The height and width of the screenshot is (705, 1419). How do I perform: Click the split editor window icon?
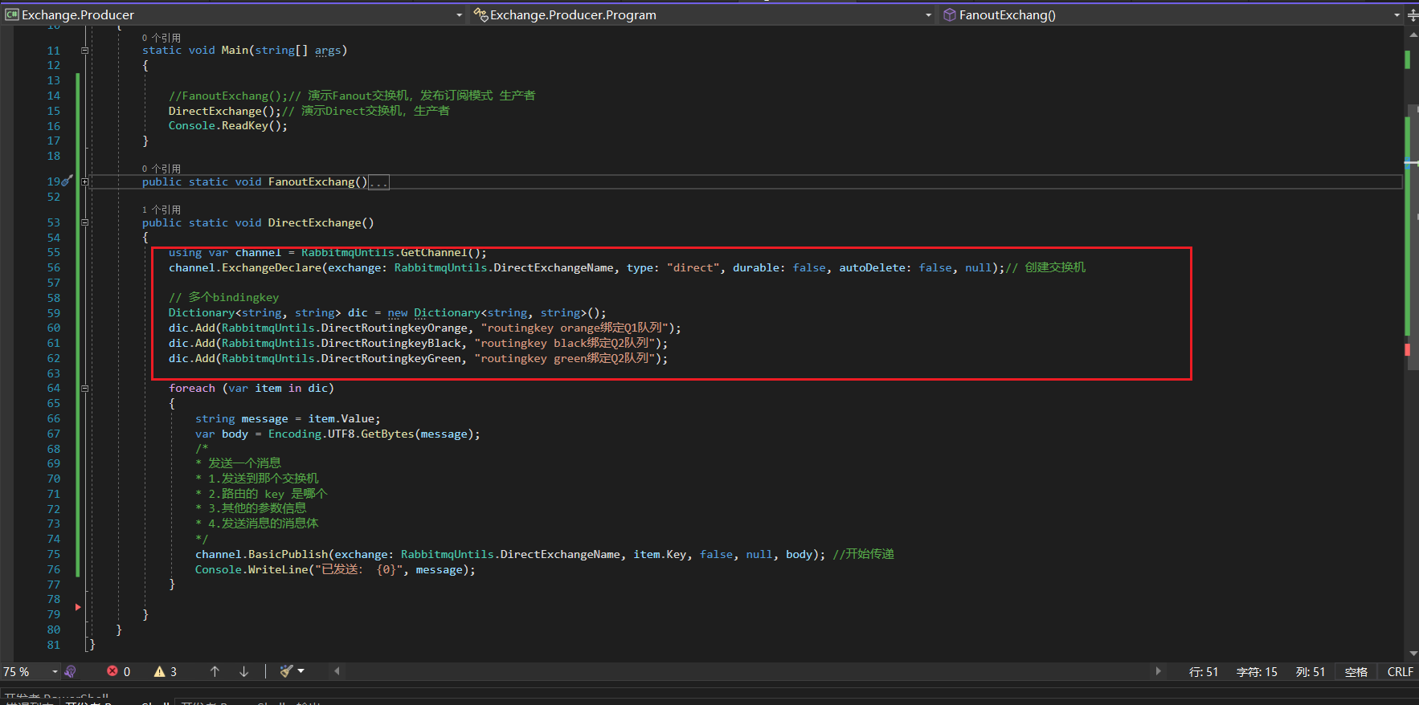pyautogui.click(x=1413, y=14)
